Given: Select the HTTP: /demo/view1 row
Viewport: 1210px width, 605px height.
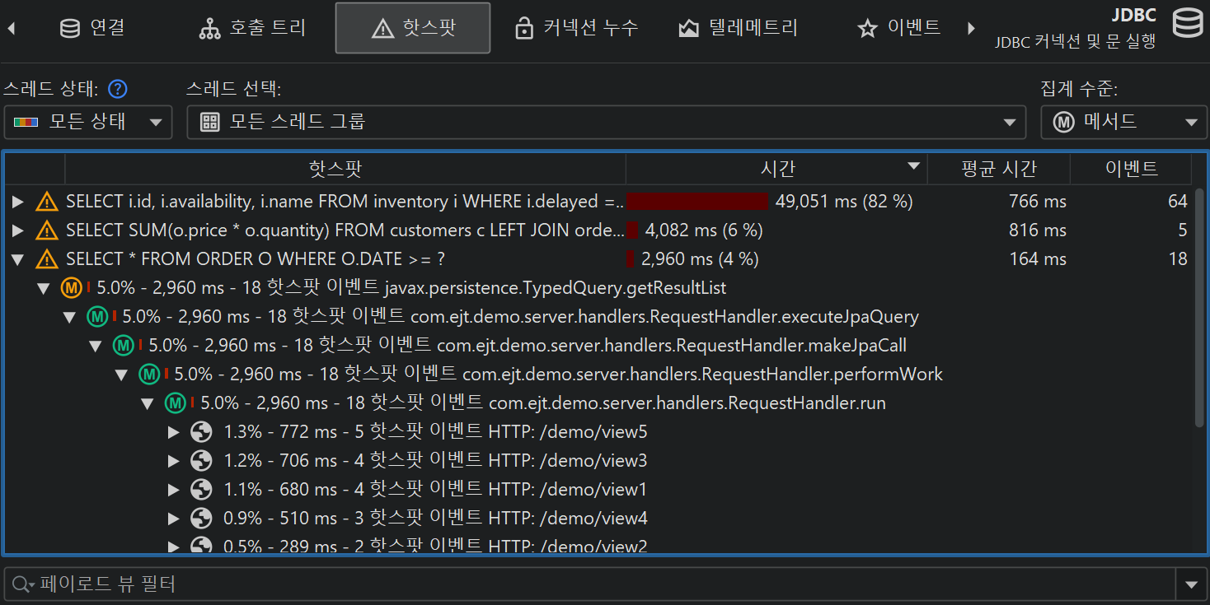Looking at the screenshot, I should click(x=435, y=490).
